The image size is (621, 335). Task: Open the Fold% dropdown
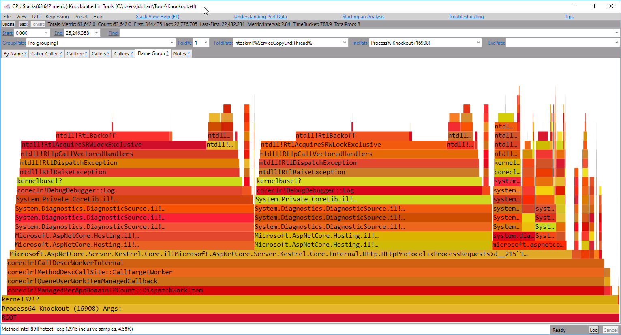(205, 42)
